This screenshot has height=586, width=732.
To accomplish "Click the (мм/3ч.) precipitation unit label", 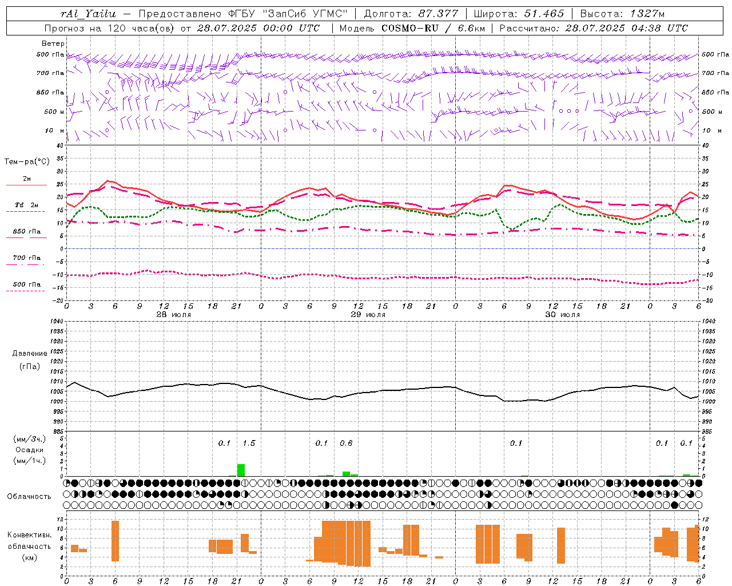I will [x=30, y=439].
